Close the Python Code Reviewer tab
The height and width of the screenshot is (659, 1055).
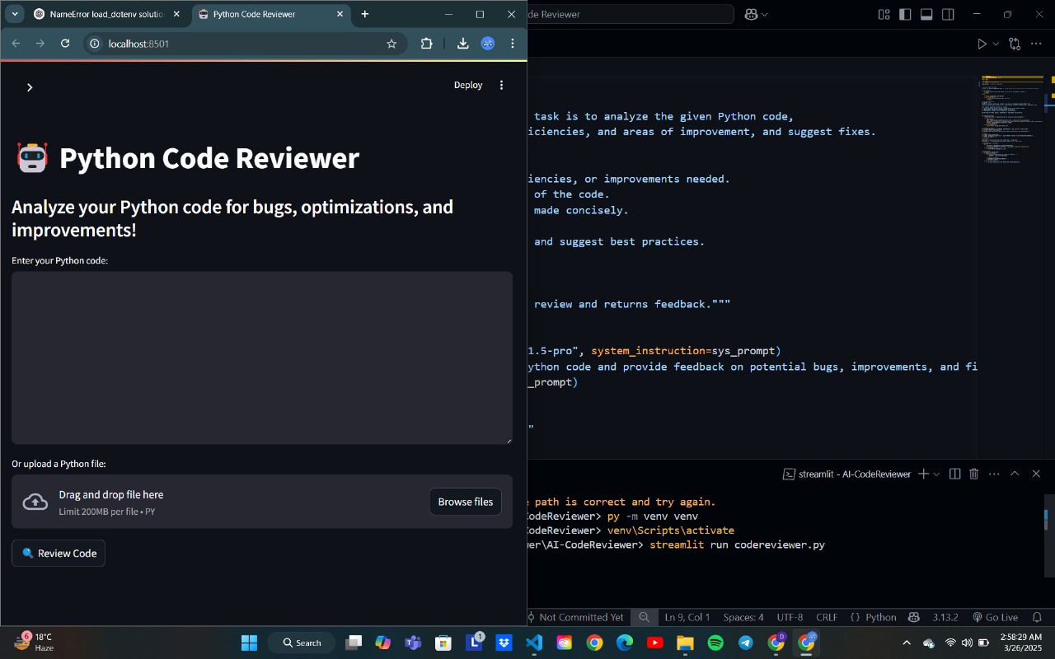pyautogui.click(x=340, y=14)
